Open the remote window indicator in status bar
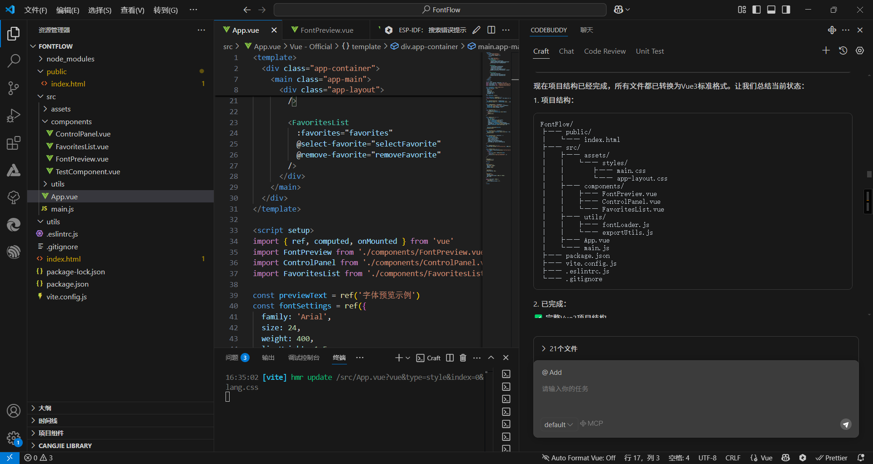Image resolution: width=873 pixels, height=464 pixels. [x=10, y=458]
